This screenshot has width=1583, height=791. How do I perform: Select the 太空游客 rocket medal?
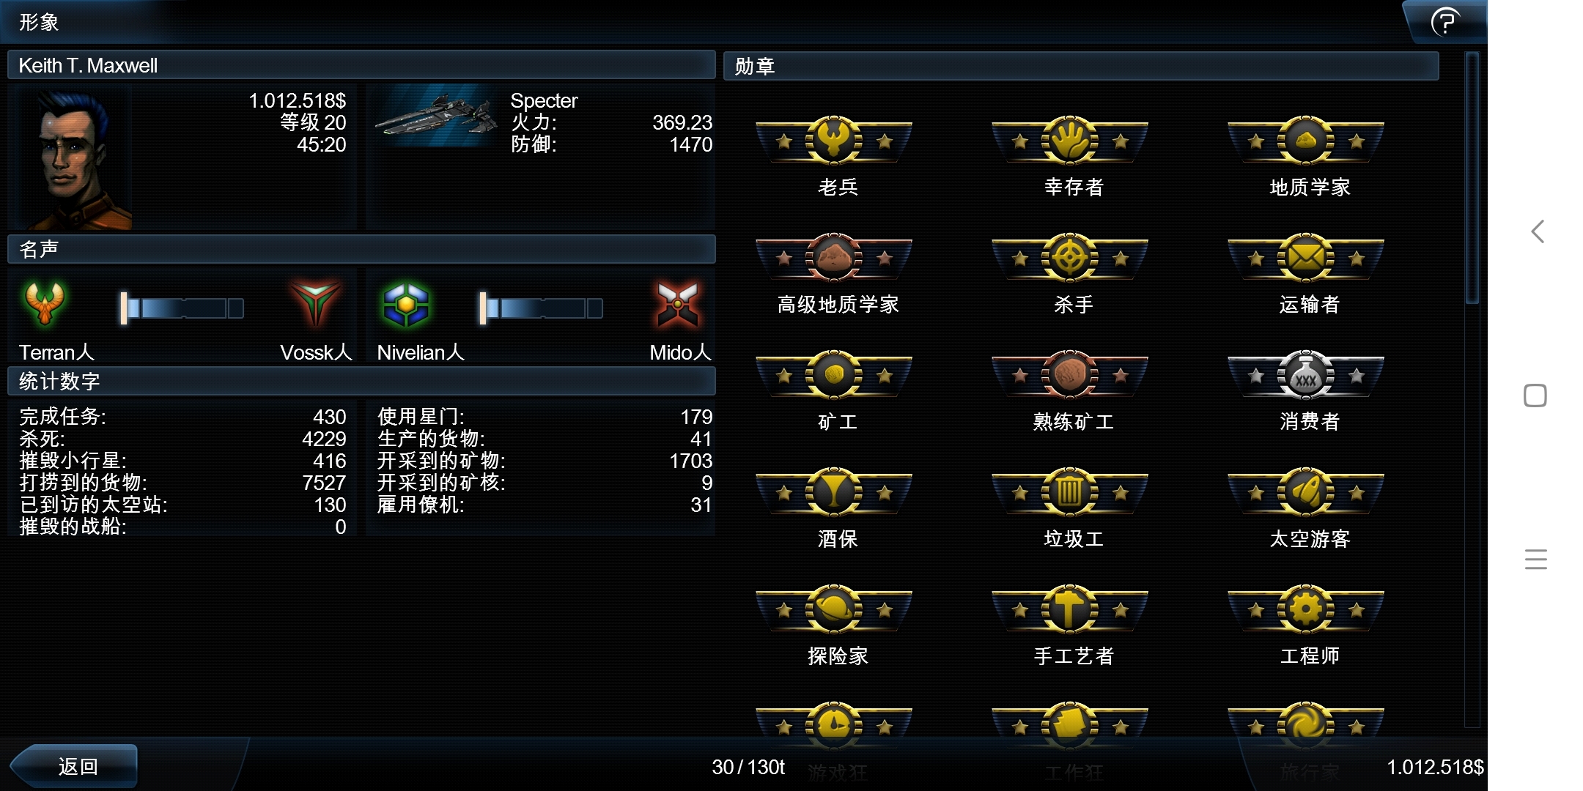click(x=1306, y=491)
